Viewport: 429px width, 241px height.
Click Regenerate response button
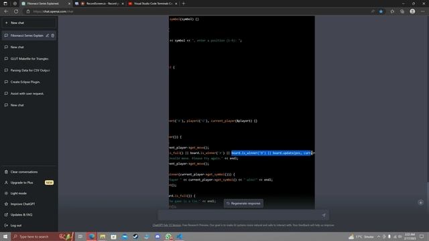point(243,204)
